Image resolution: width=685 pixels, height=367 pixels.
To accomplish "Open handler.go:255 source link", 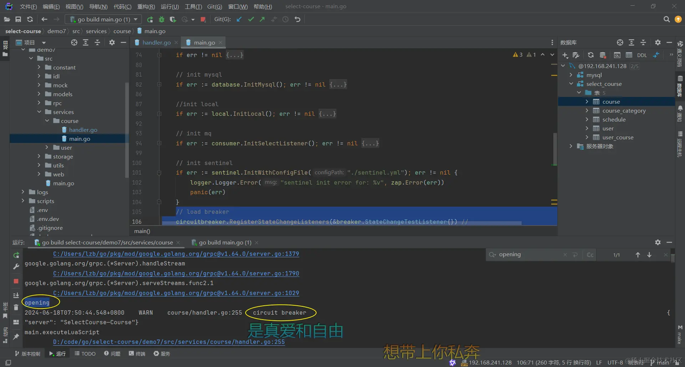I will (169, 342).
